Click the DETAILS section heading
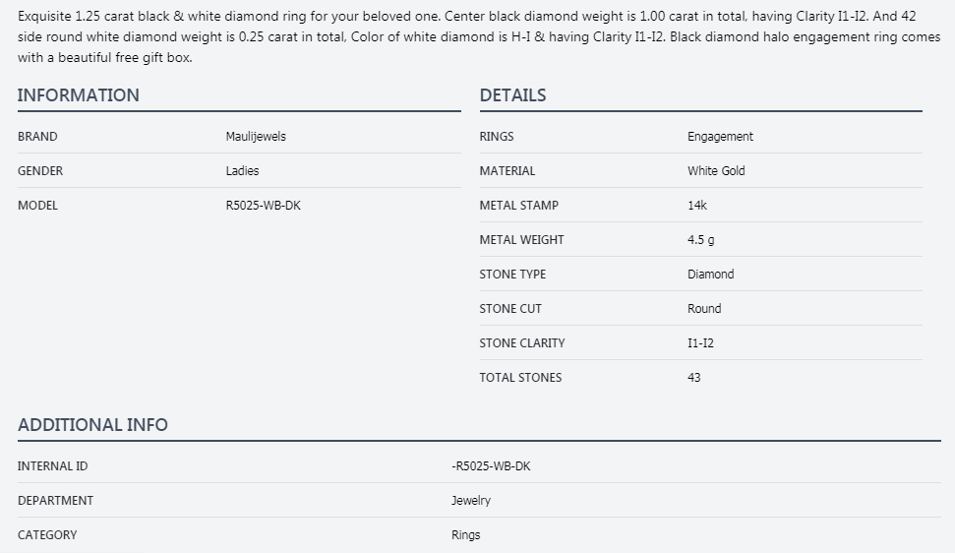 pos(512,95)
